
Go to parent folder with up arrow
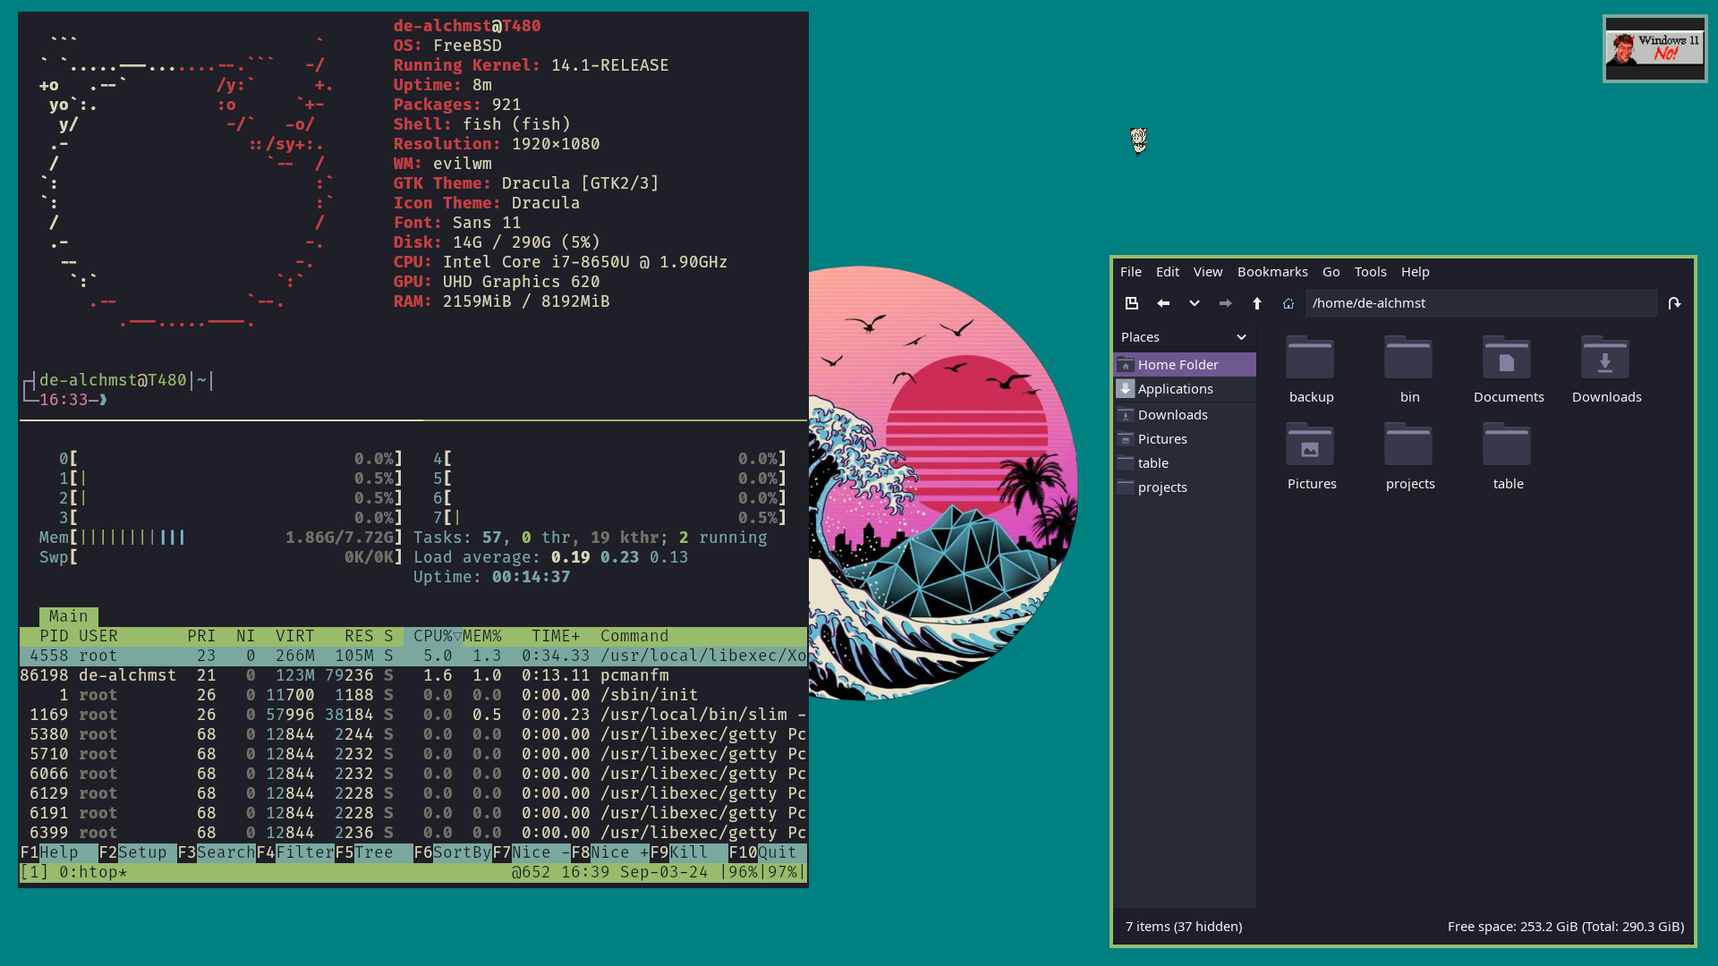1257,303
